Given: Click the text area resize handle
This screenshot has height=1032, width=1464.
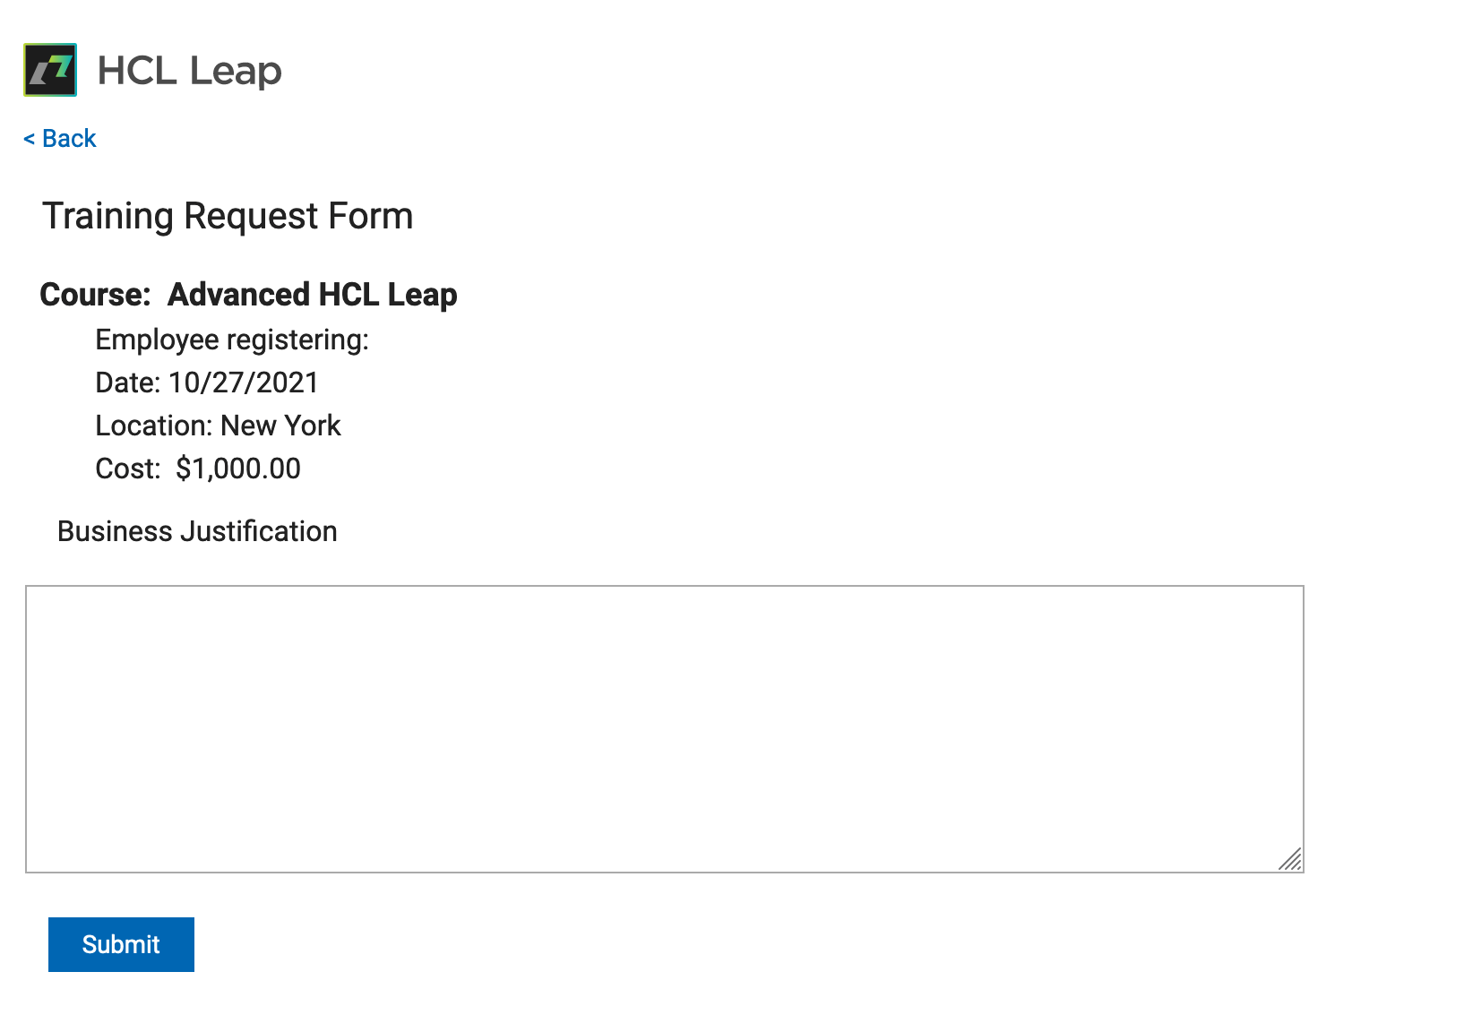Looking at the screenshot, I should tap(1290, 859).
